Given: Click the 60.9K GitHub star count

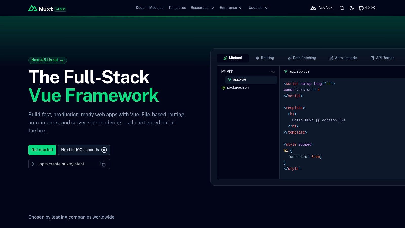Looking at the screenshot, I should 370,8.
